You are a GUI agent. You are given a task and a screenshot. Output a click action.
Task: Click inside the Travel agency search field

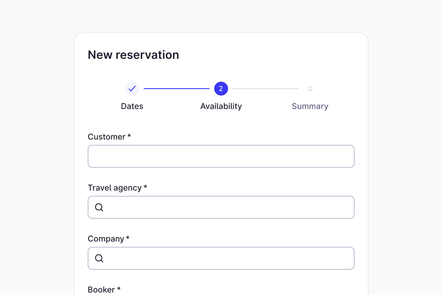[x=228, y=207]
